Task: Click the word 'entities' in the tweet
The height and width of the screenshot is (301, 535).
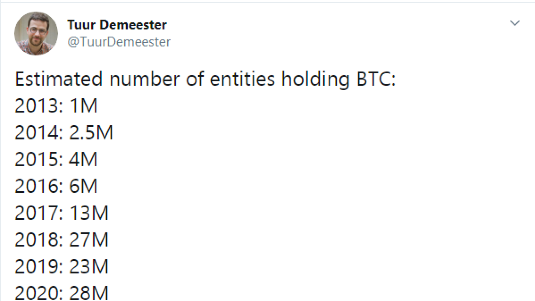Action: 242,79
